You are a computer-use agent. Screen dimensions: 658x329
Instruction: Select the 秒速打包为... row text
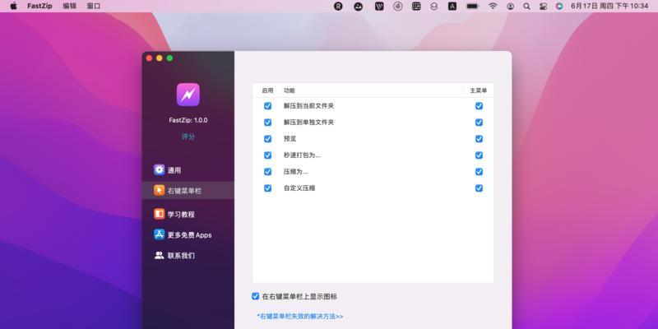point(302,155)
